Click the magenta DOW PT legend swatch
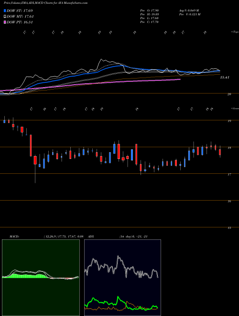239x316 pixels. pyautogui.click(x=5, y=22)
